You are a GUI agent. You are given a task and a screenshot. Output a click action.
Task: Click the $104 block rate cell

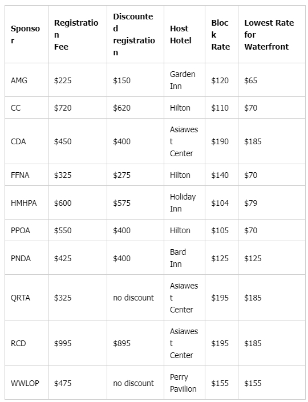[x=221, y=202]
